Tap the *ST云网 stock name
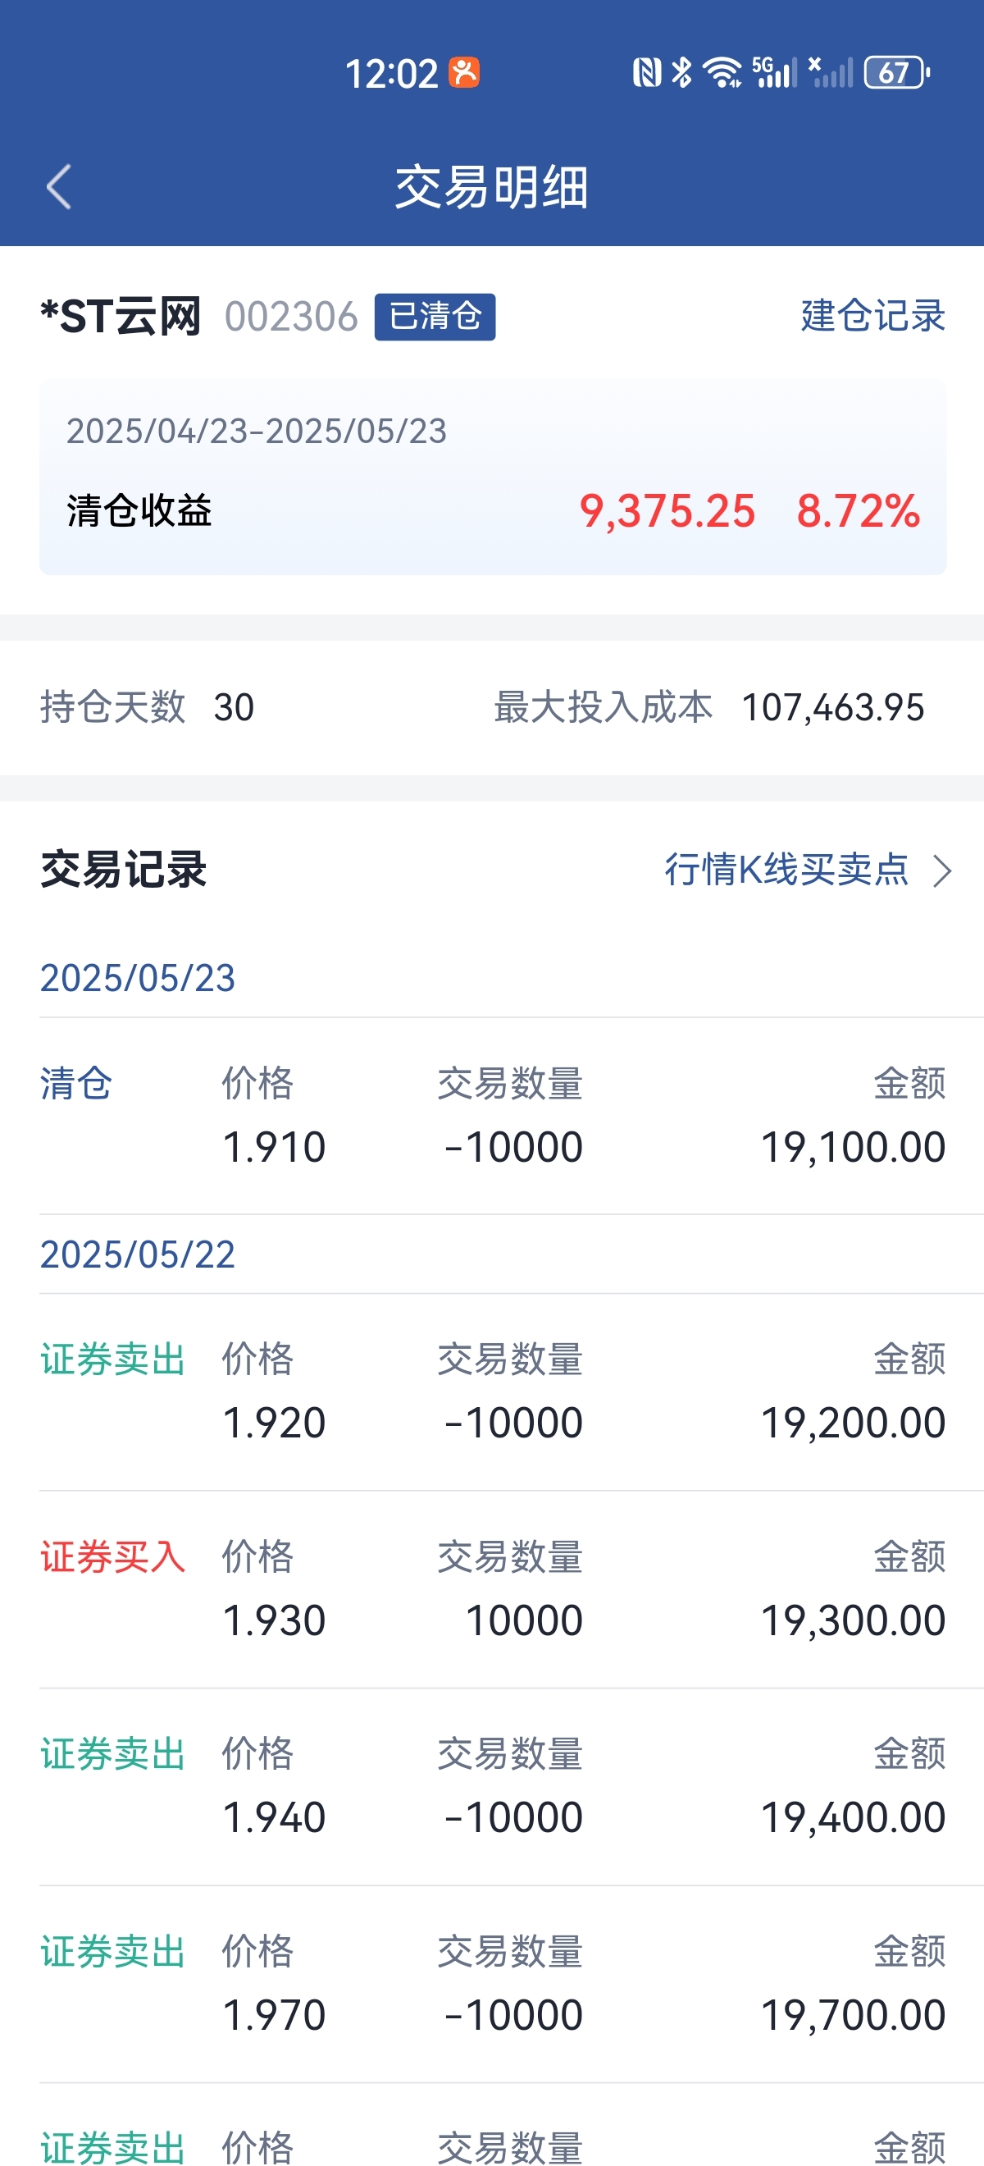This screenshot has width=984, height=2166. (121, 317)
